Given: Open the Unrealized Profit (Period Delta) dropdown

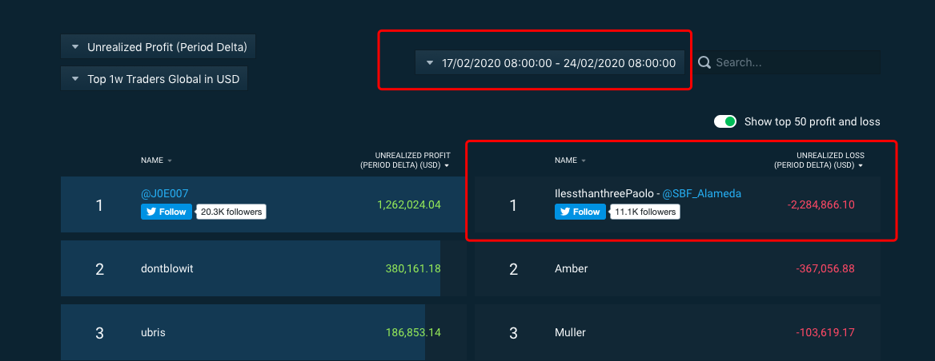Looking at the screenshot, I should pyautogui.click(x=158, y=47).
